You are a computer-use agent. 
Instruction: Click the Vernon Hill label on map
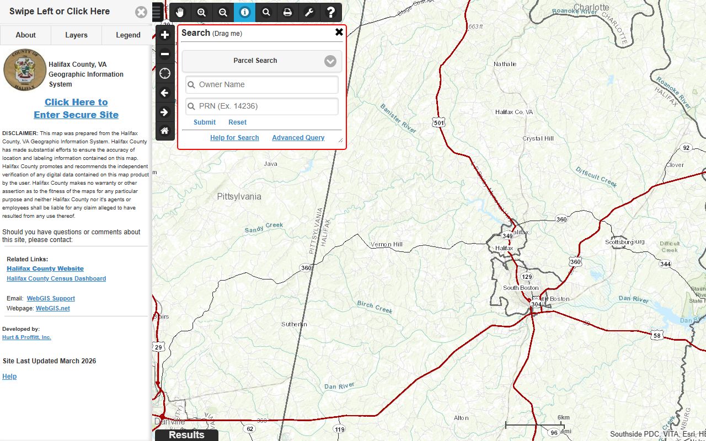point(387,245)
